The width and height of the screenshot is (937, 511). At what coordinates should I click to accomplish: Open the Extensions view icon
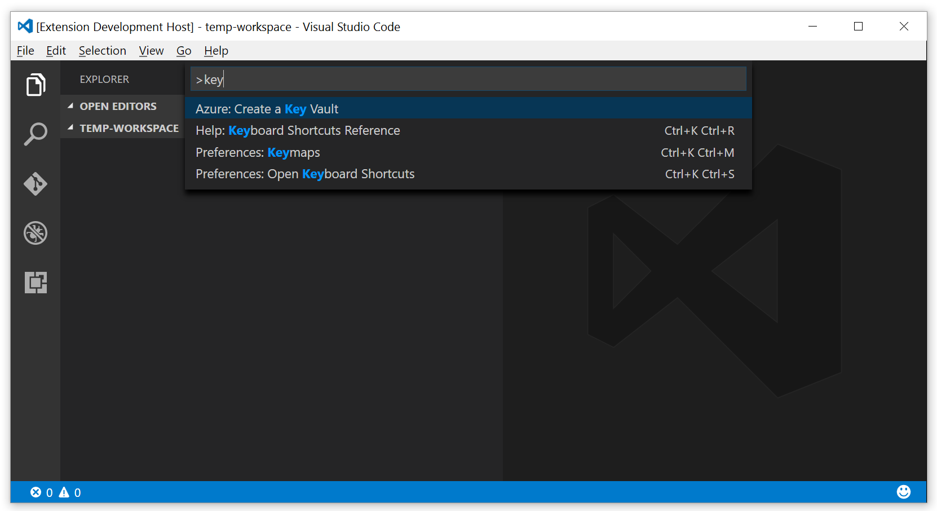[x=36, y=283]
